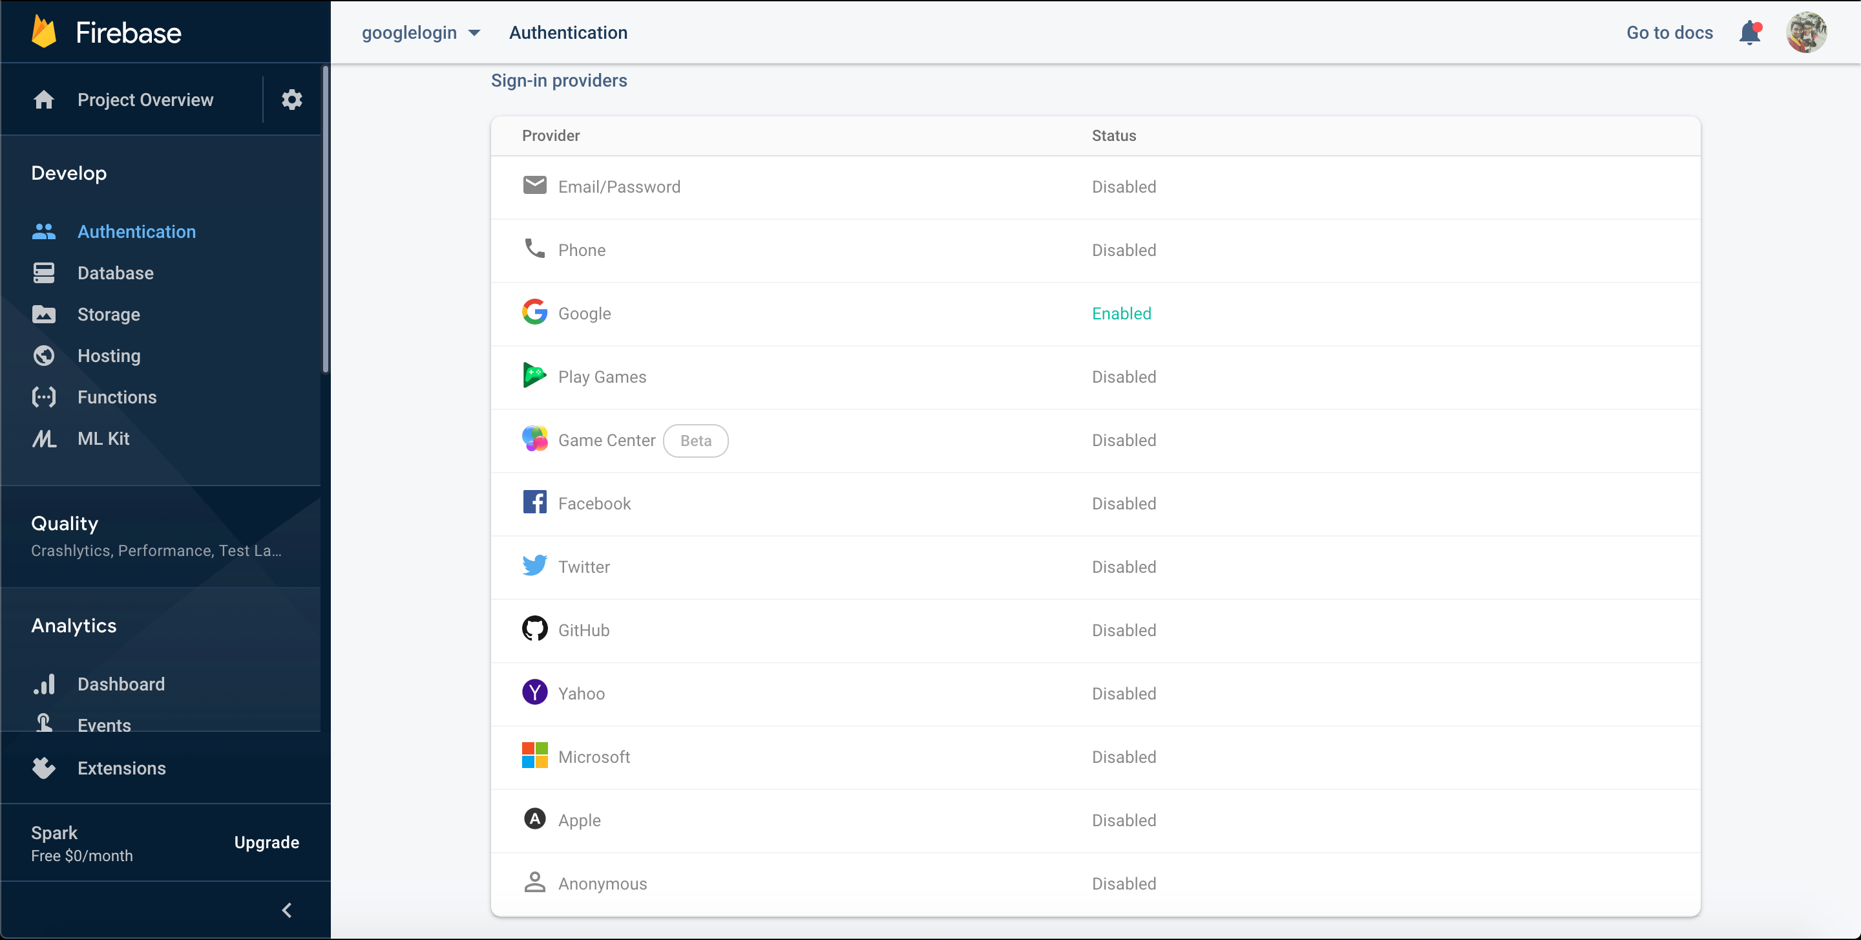The width and height of the screenshot is (1861, 940).
Task: Click the Upgrade plan button
Action: [267, 842]
